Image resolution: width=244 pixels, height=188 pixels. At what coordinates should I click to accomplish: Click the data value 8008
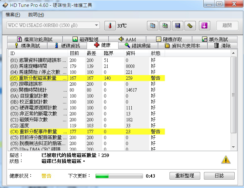click(x=130, y=66)
